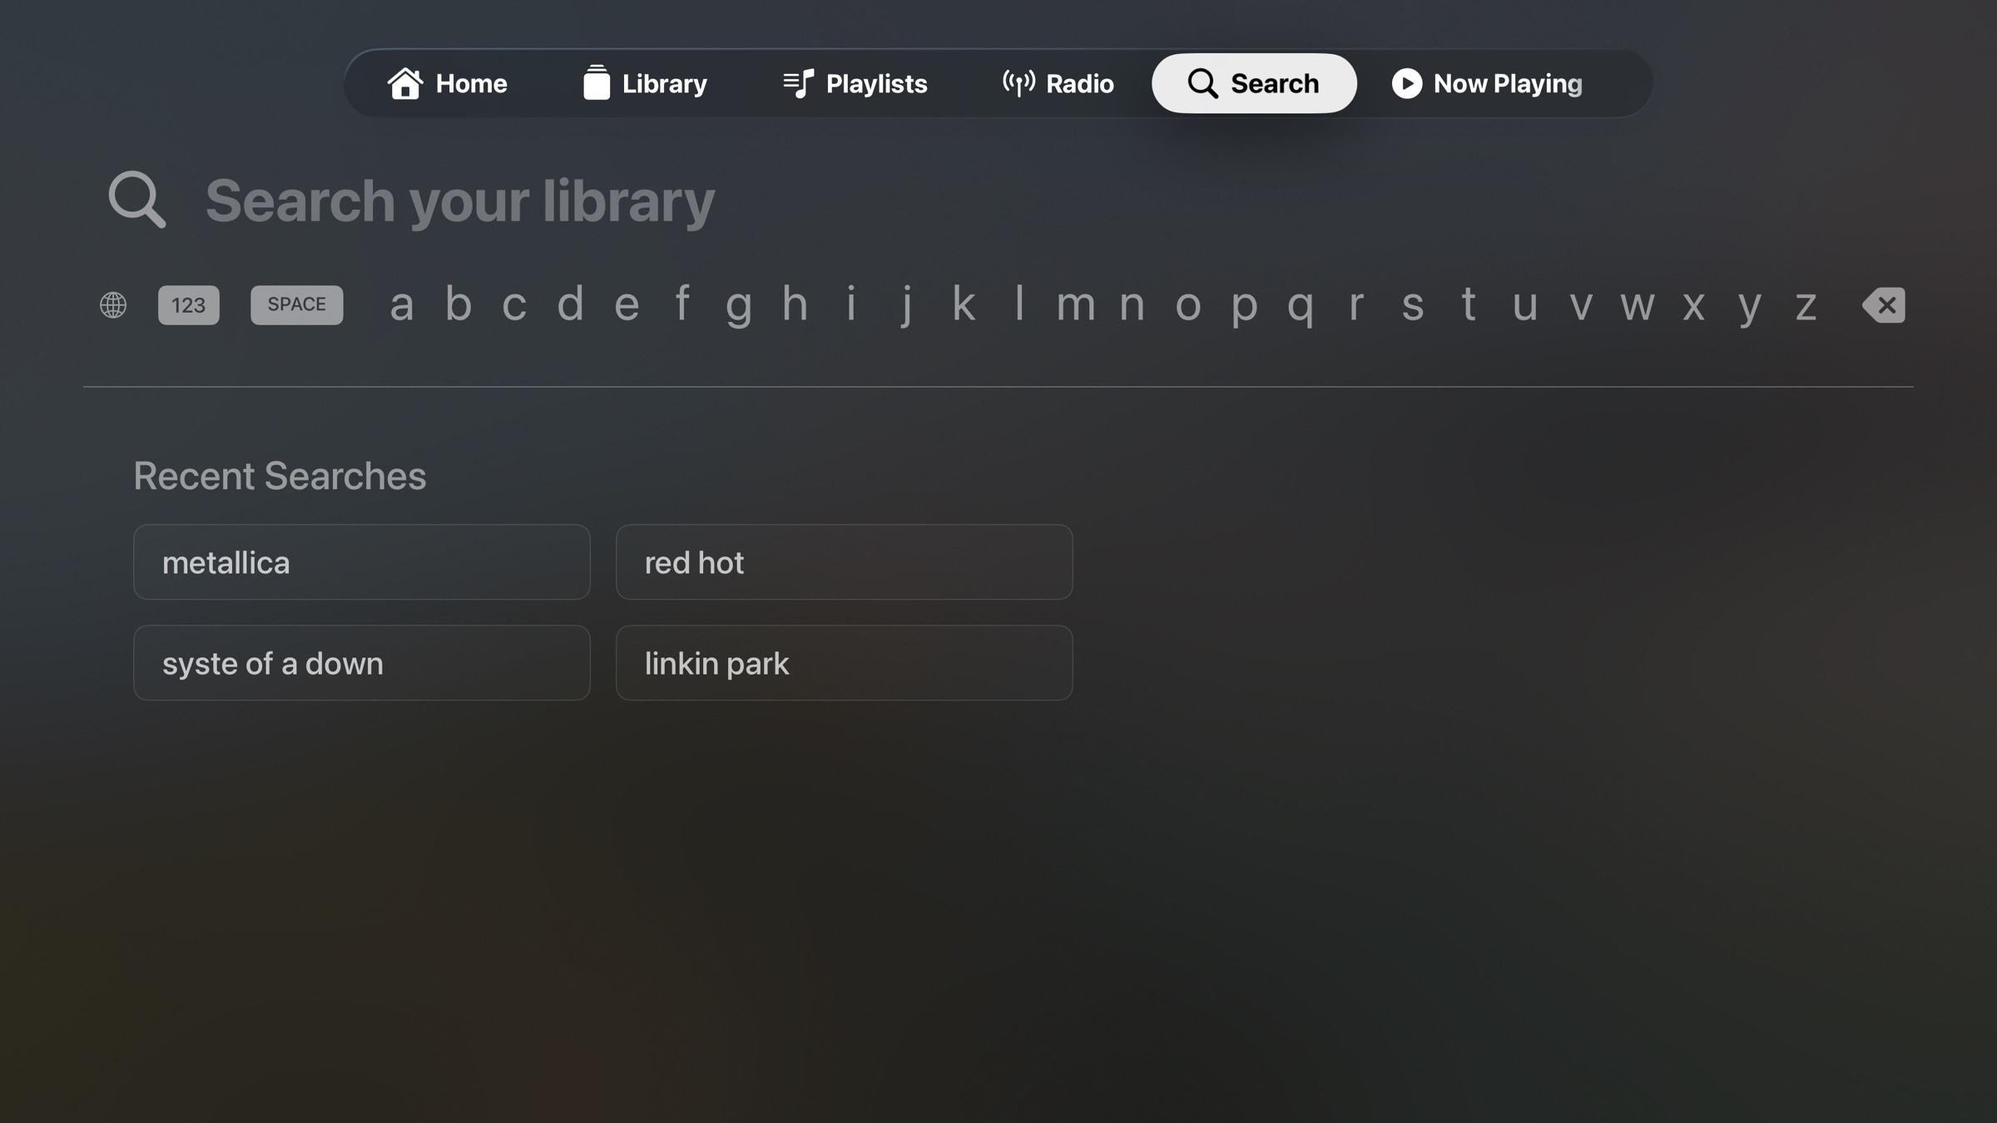The width and height of the screenshot is (1997, 1123).
Task: Switch to the 123 numeric keyboard
Action: (187, 304)
